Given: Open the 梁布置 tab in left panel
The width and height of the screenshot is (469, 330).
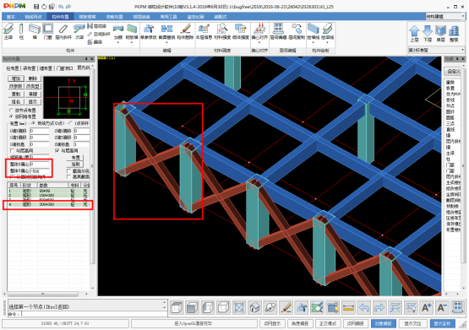Looking at the screenshot, I should click(30, 68).
